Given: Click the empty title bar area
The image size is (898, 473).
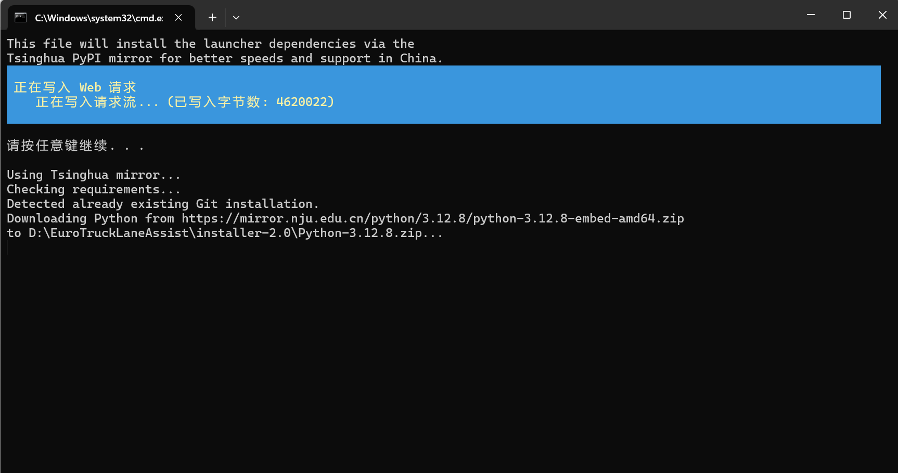Looking at the screenshot, I should point(520,16).
